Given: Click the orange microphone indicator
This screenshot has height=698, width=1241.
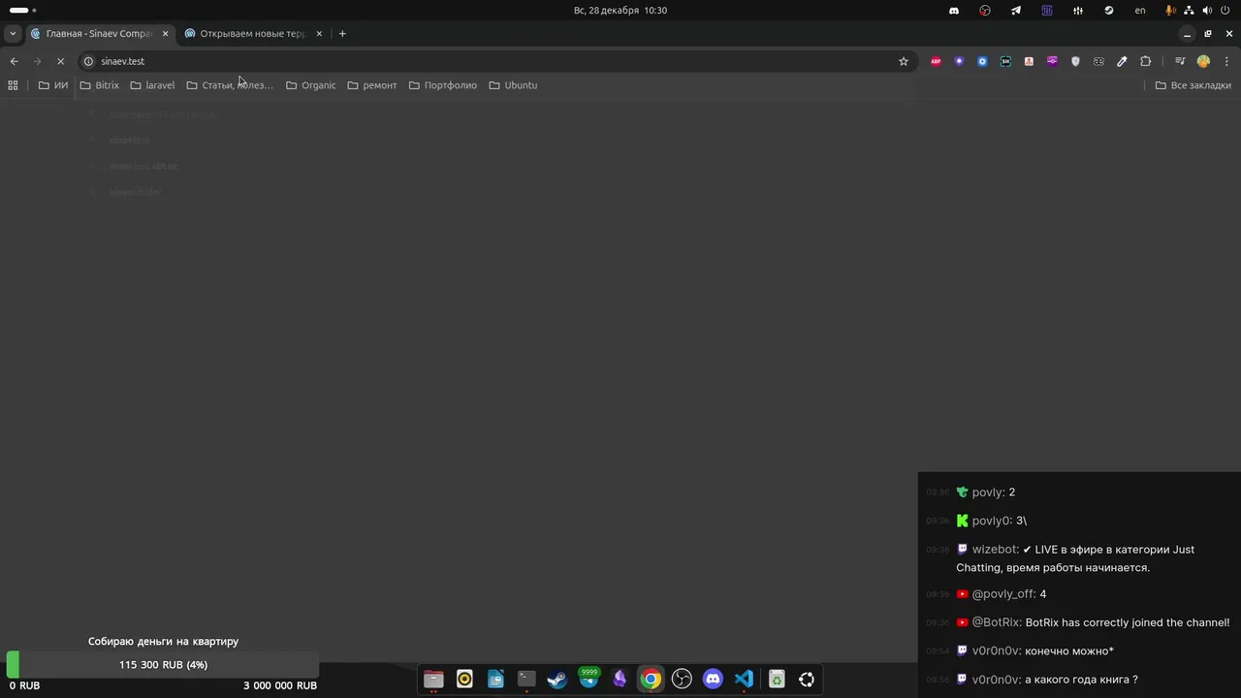Looking at the screenshot, I should [1171, 11].
